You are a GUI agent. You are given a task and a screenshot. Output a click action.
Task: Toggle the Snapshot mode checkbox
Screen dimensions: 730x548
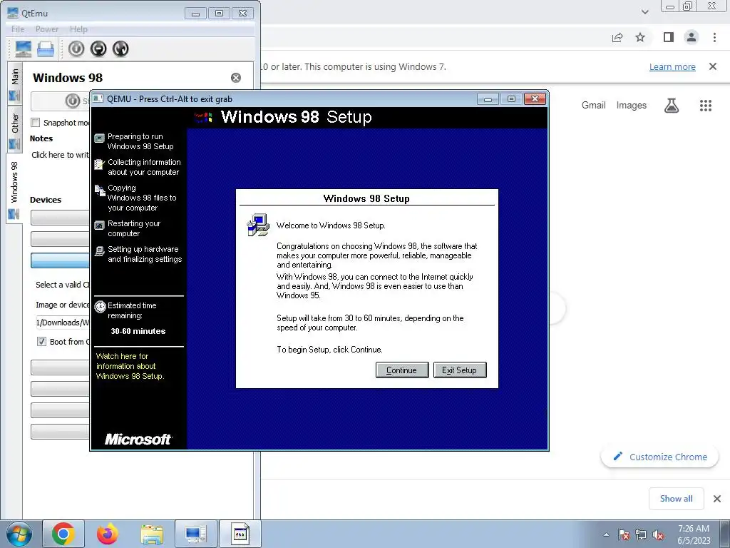36,123
